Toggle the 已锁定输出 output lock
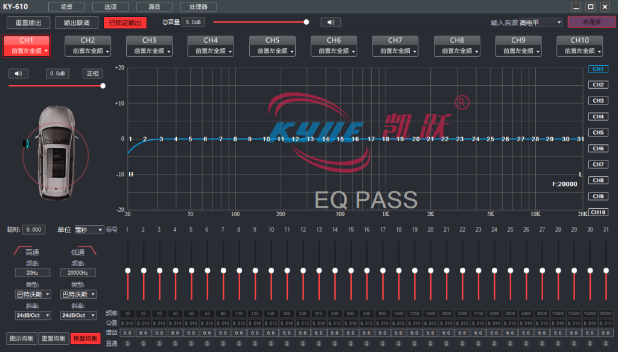This screenshot has width=618, height=352. point(125,23)
